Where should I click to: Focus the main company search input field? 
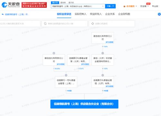[x=77, y=6]
